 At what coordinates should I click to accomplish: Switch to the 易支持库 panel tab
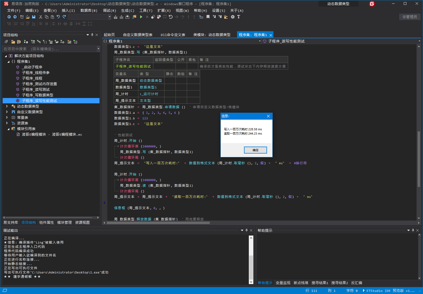(x=11, y=222)
